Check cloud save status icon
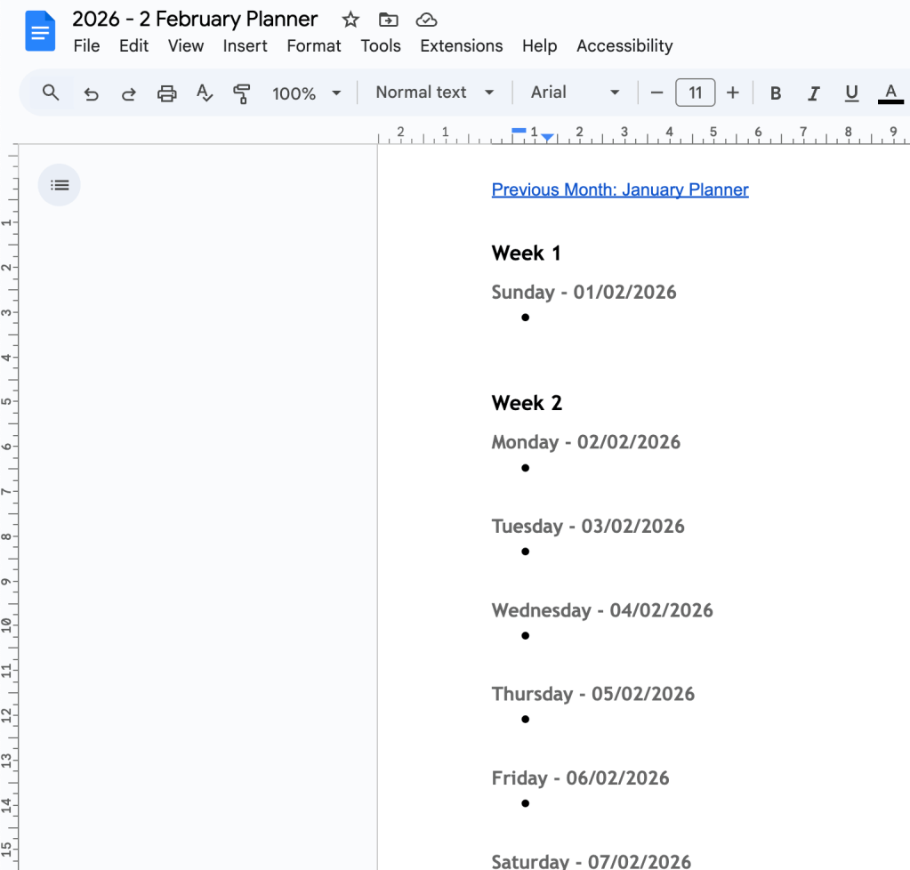This screenshot has height=870, width=910. coord(426,20)
